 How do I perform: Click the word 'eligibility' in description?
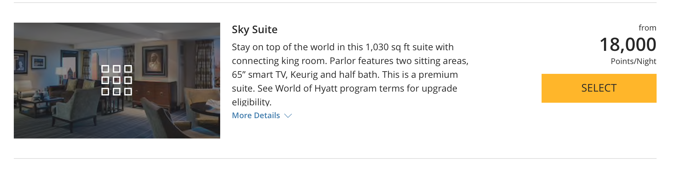pyautogui.click(x=252, y=102)
